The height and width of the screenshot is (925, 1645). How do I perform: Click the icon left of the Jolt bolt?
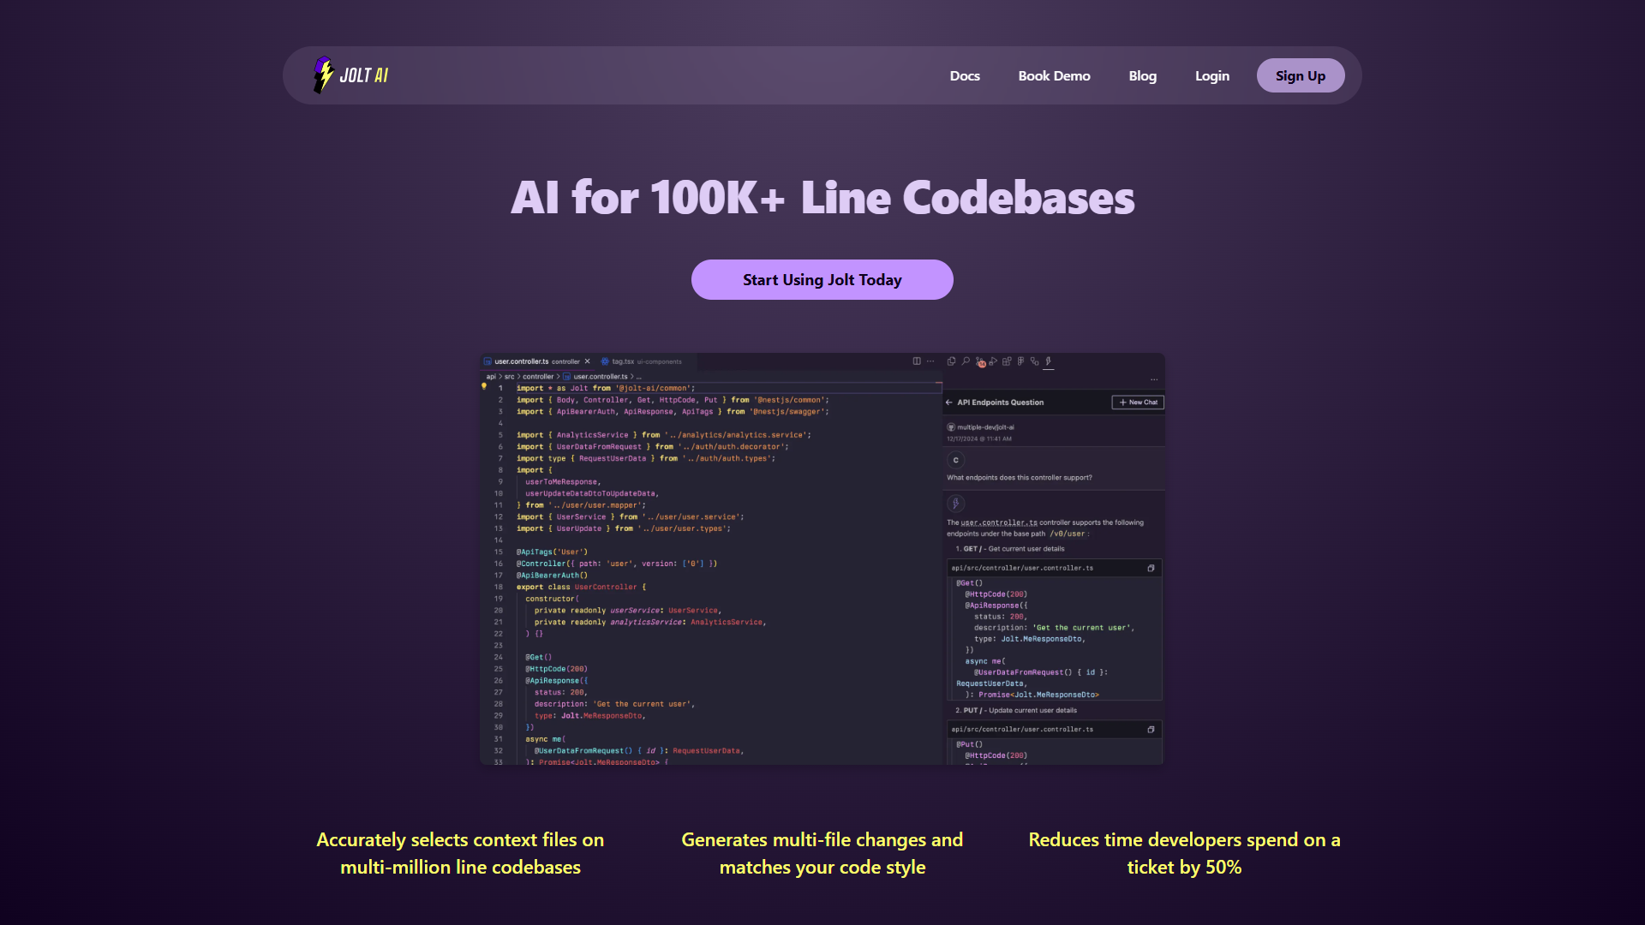pos(1034,361)
